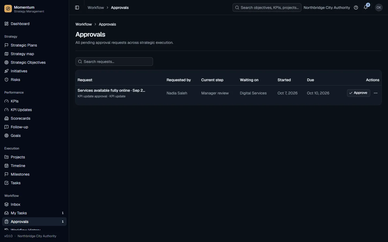388x242 pixels.
Task: Focus the global search objectives field
Action: (x=267, y=8)
